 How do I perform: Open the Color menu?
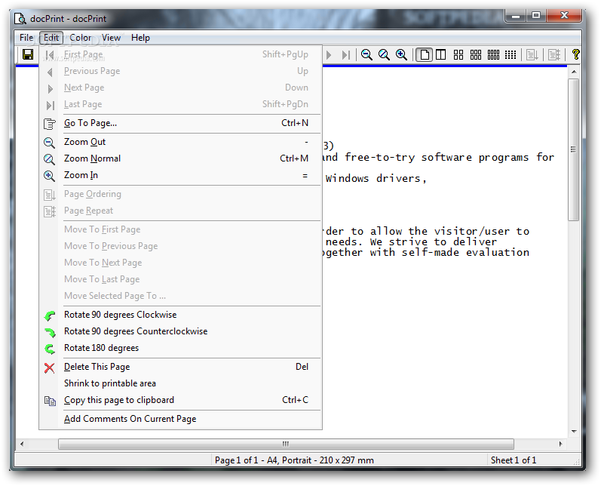(81, 38)
